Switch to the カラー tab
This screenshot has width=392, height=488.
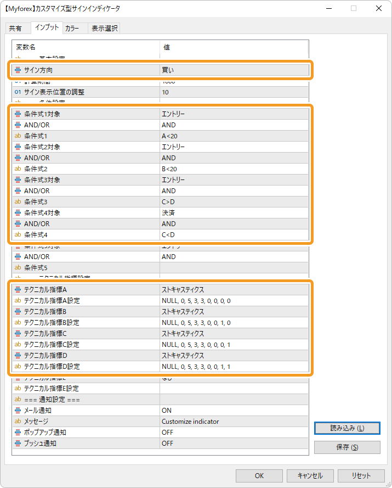[x=72, y=29]
